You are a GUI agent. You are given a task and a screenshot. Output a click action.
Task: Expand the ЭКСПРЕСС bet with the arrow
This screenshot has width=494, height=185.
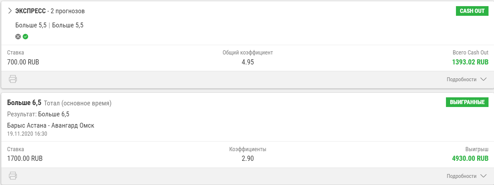click(10, 11)
